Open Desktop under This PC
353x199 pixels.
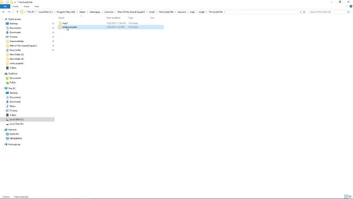tap(13, 93)
